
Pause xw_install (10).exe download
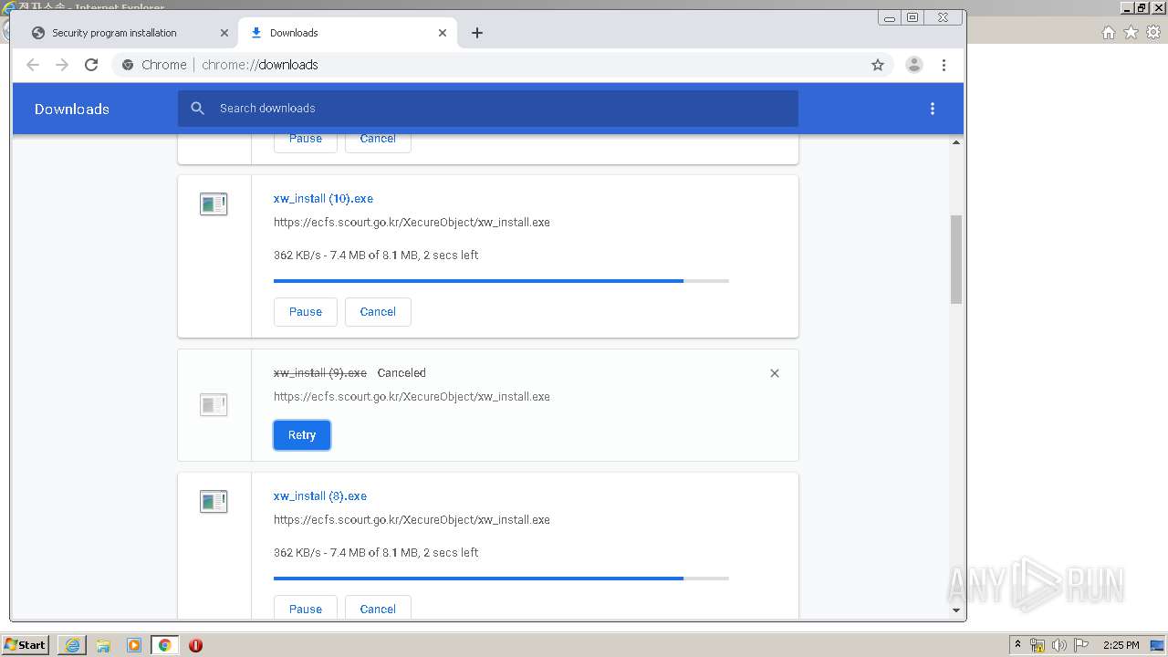pyautogui.click(x=306, y=312)
